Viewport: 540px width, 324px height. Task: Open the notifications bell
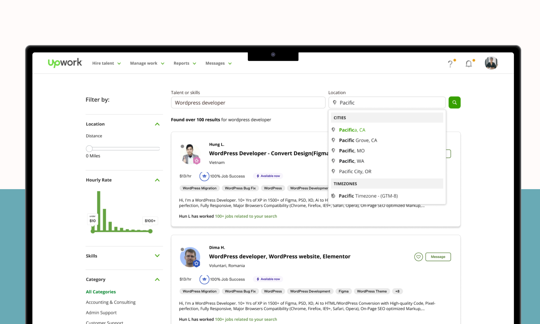[469, 64]
